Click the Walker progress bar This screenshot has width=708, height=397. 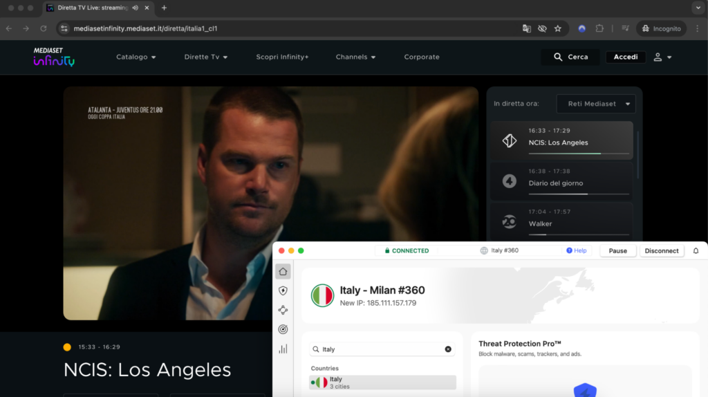point(579,234)
